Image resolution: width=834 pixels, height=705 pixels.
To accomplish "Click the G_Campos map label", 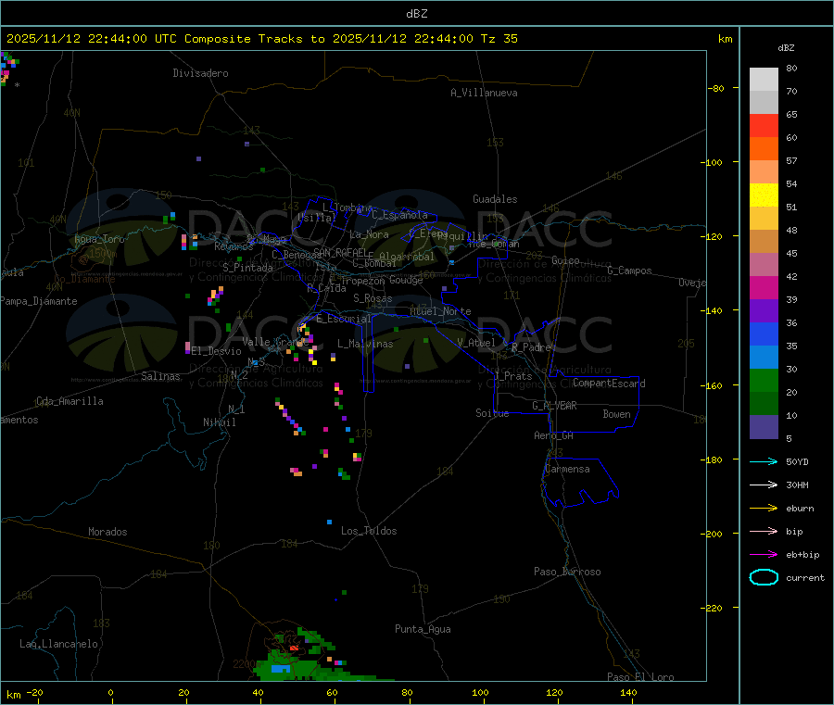I will (x=629, y=271).
